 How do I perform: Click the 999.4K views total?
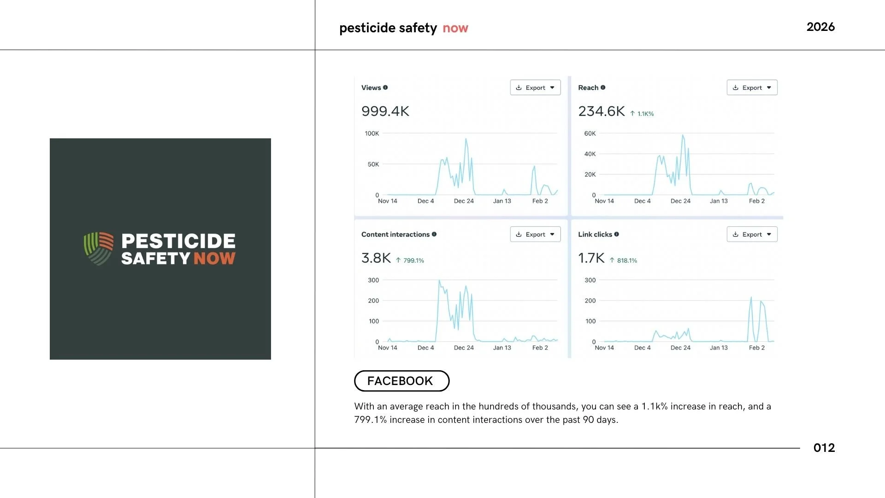(x=385, y=111)
